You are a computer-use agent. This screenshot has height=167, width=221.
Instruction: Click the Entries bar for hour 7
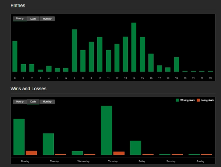click(x=74, y=51)
